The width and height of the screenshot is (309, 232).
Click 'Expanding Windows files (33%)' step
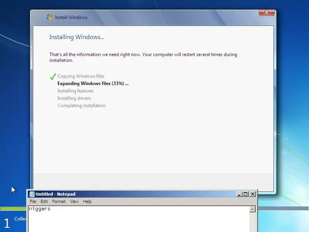click(93, 84)
